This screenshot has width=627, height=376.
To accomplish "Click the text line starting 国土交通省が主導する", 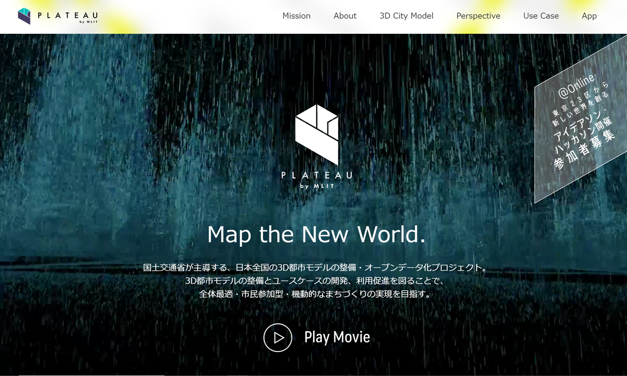I will (315, 268).
